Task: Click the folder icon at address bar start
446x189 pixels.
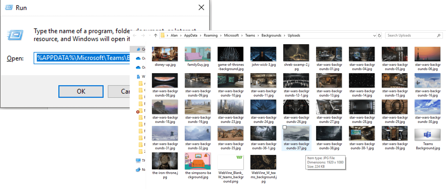Action: point(162,35)
